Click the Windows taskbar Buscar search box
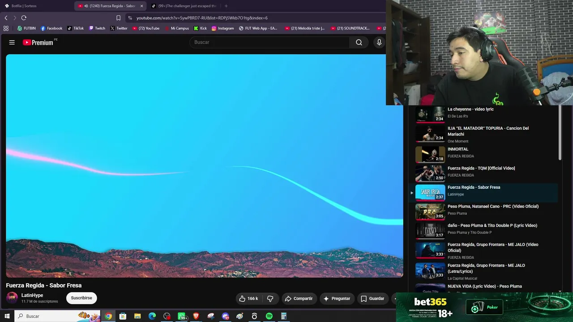This screenshot has height=322, width=573. (x=58, y=316)
